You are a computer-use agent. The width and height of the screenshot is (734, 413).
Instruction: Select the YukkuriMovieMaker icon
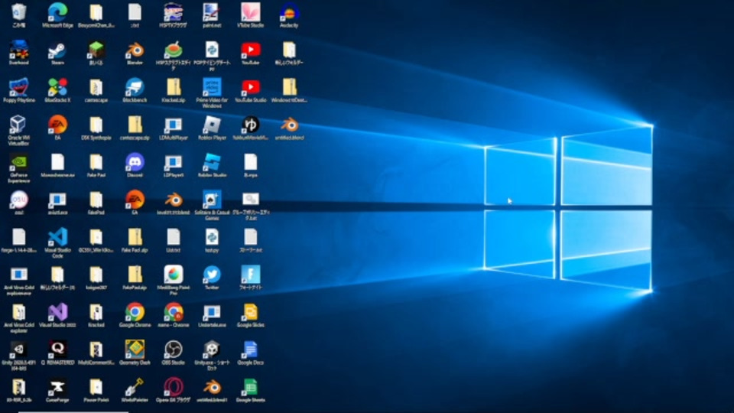point(251,125)
